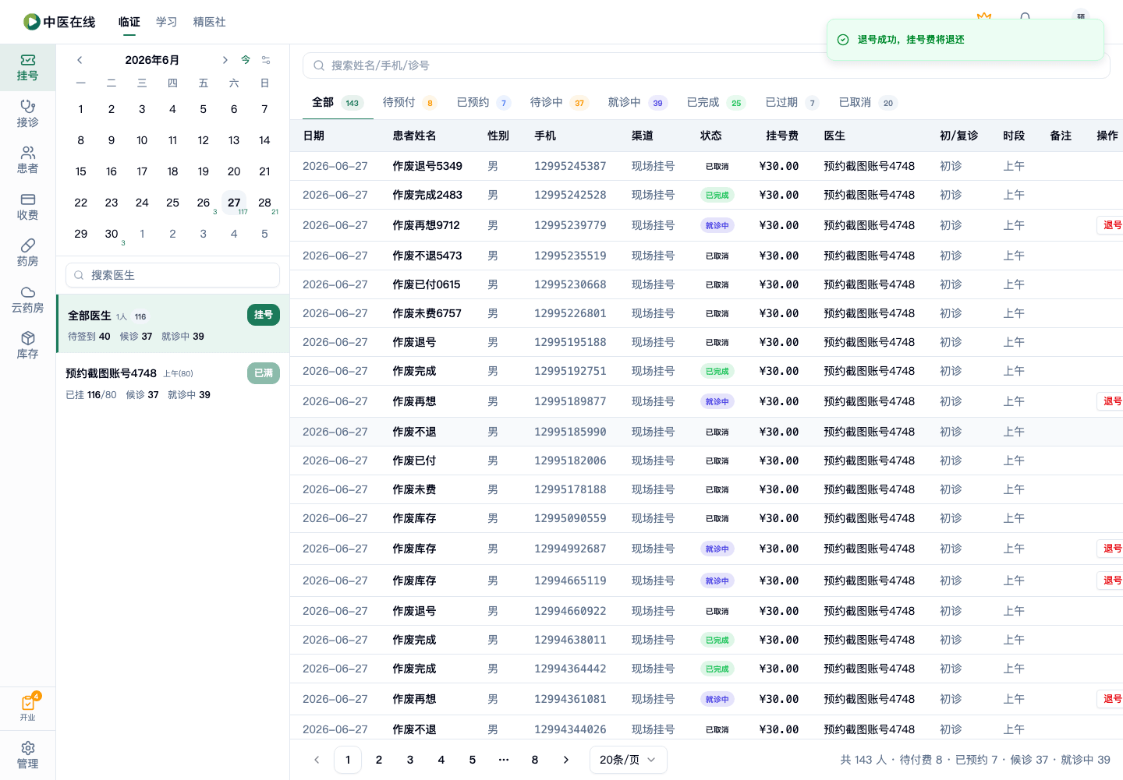Click the patient search input field
1123x780 pixels.
pos(706,65)
